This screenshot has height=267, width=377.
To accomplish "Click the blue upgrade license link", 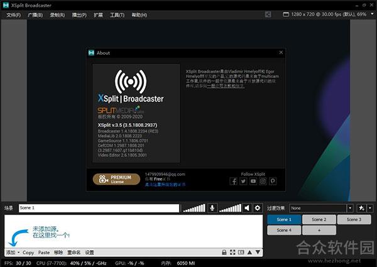I will point(165,185).
